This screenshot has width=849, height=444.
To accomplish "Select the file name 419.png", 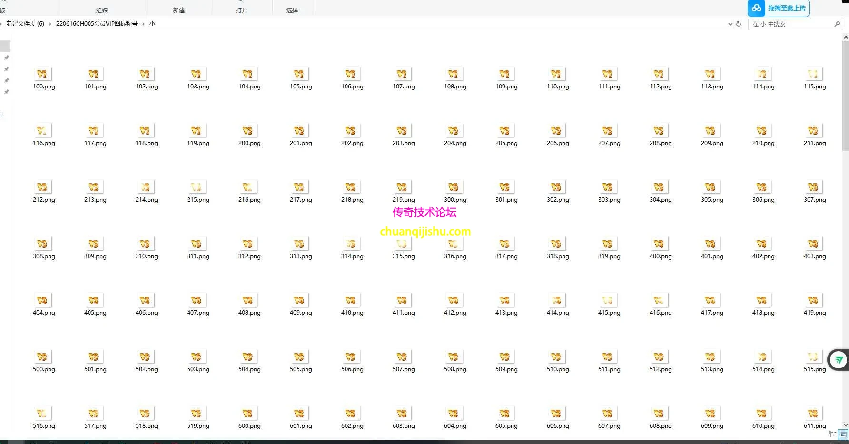I will (815, 313).
